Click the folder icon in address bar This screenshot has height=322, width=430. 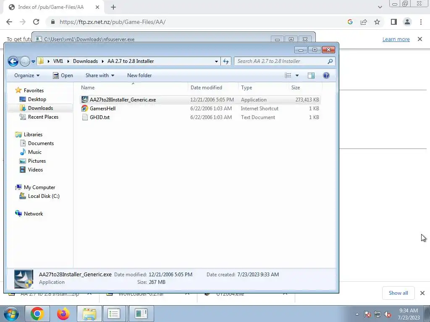41,61
